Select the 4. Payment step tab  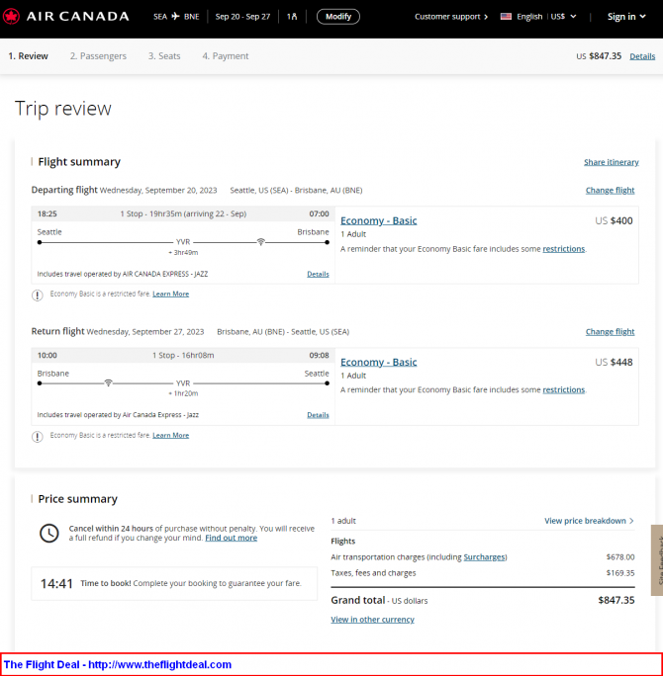226,56
